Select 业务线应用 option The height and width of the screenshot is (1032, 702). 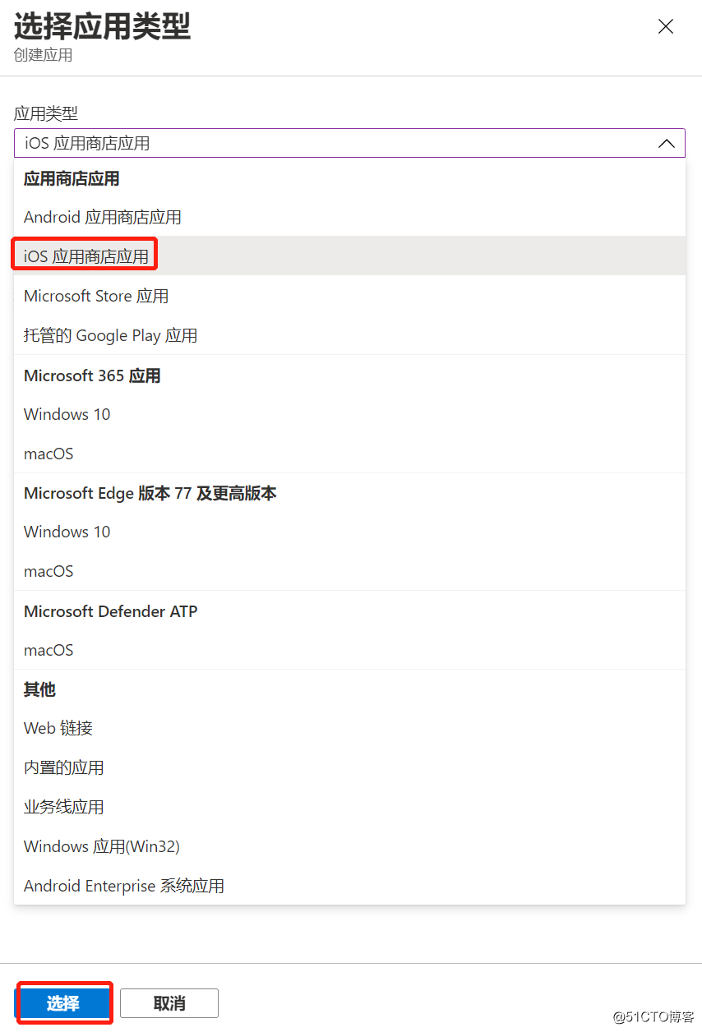pyautogui.click(x=349, y=807)
